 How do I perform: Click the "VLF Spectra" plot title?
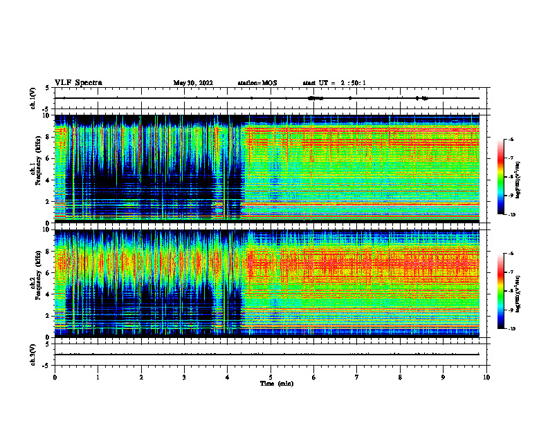pos(78,83)
